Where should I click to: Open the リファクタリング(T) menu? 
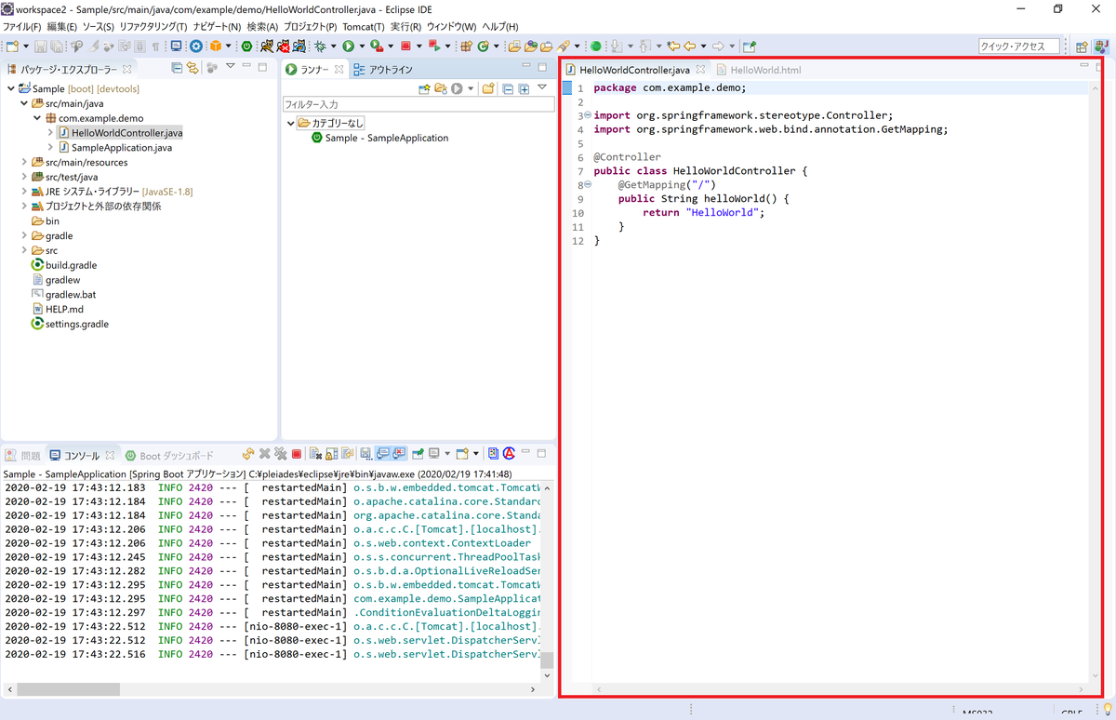(153, 26)
